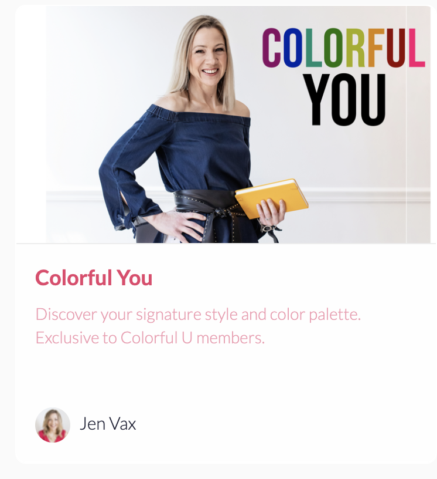The width and height of the screenshot is (437, 479).
Task: Click the purple letter C in COLORFUL
Action: click(x=271, y=48)
